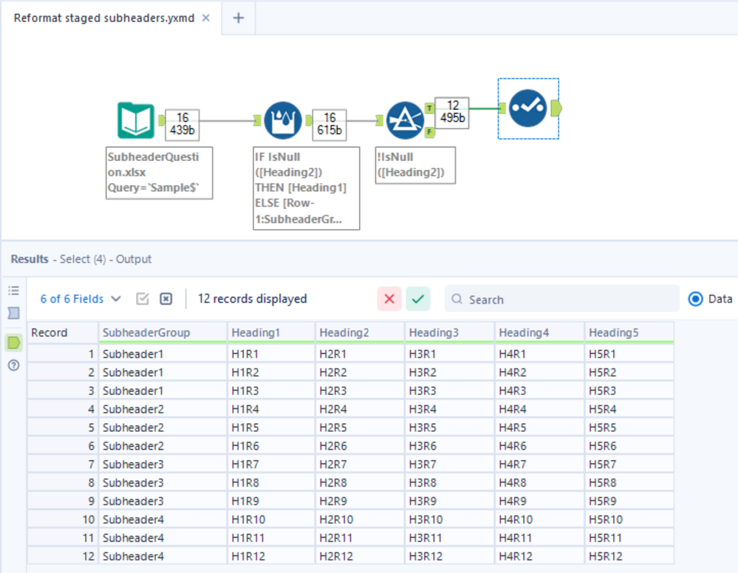Screen dimensions: 738x573
Task: Select cell H2R4
Action: (x=360, y=409)
